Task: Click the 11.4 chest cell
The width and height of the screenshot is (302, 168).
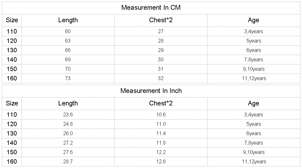Action: click(x=161, y=134)
